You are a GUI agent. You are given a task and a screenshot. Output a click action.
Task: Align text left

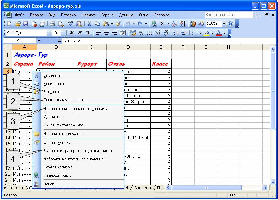point(98,33)
